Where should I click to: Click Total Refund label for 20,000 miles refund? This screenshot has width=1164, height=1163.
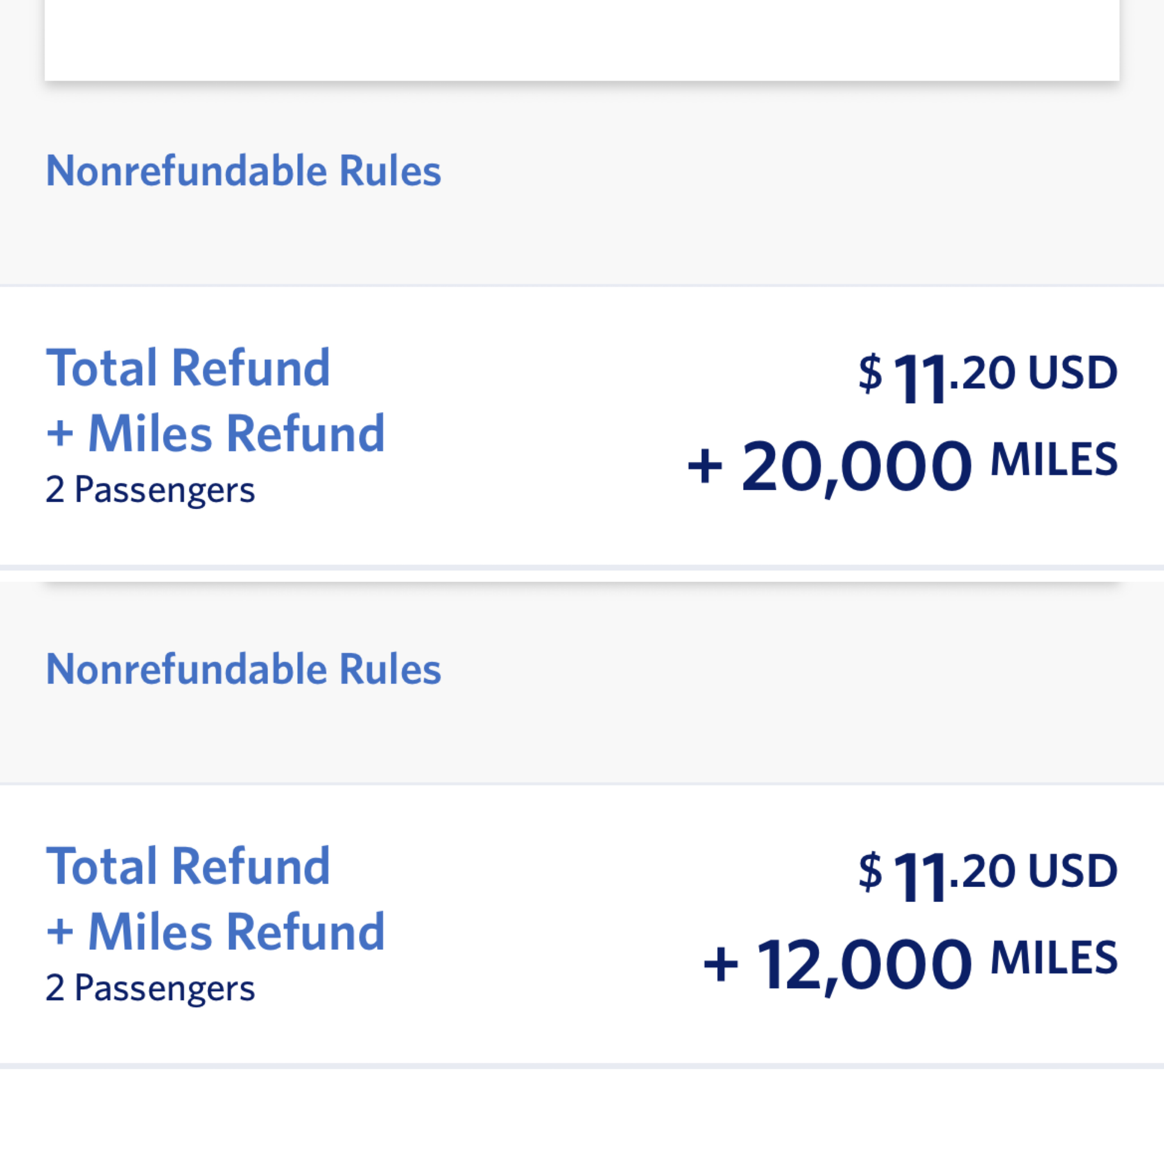(188, 367)
